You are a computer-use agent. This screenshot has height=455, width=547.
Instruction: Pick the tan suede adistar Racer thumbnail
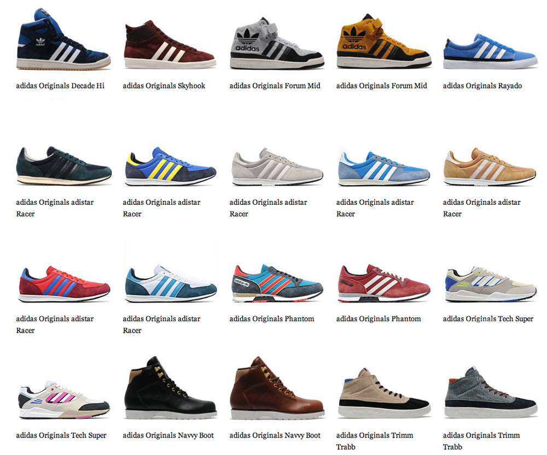coord(490,167)
